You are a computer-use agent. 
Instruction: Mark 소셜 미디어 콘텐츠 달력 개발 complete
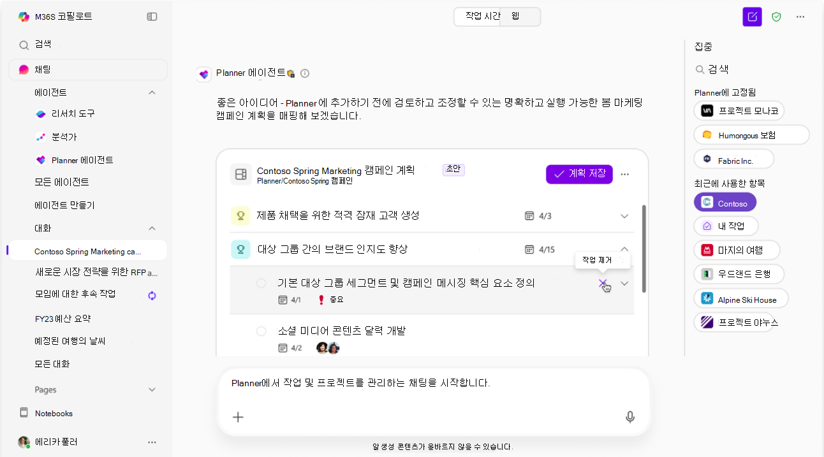[x=261, y=331]
